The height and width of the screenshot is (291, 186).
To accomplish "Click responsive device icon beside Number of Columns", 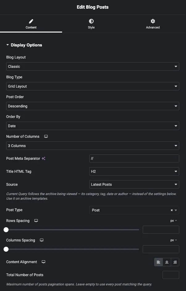I will pos(46,137).
